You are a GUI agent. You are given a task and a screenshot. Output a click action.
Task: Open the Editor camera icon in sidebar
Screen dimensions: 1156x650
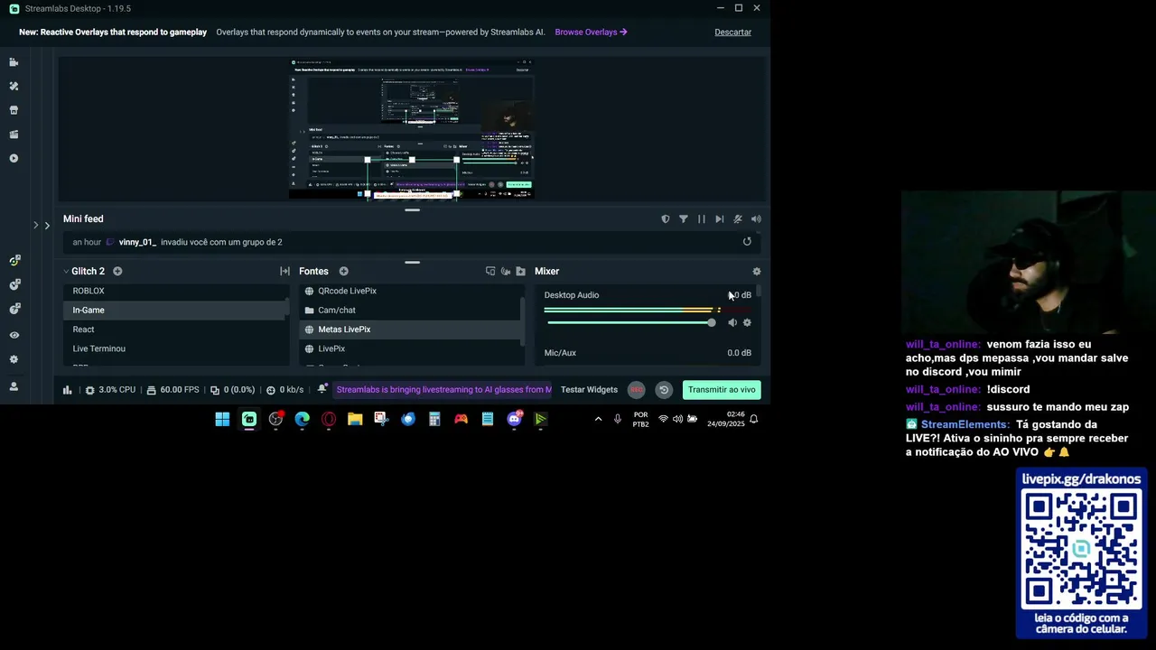(14, 62)
